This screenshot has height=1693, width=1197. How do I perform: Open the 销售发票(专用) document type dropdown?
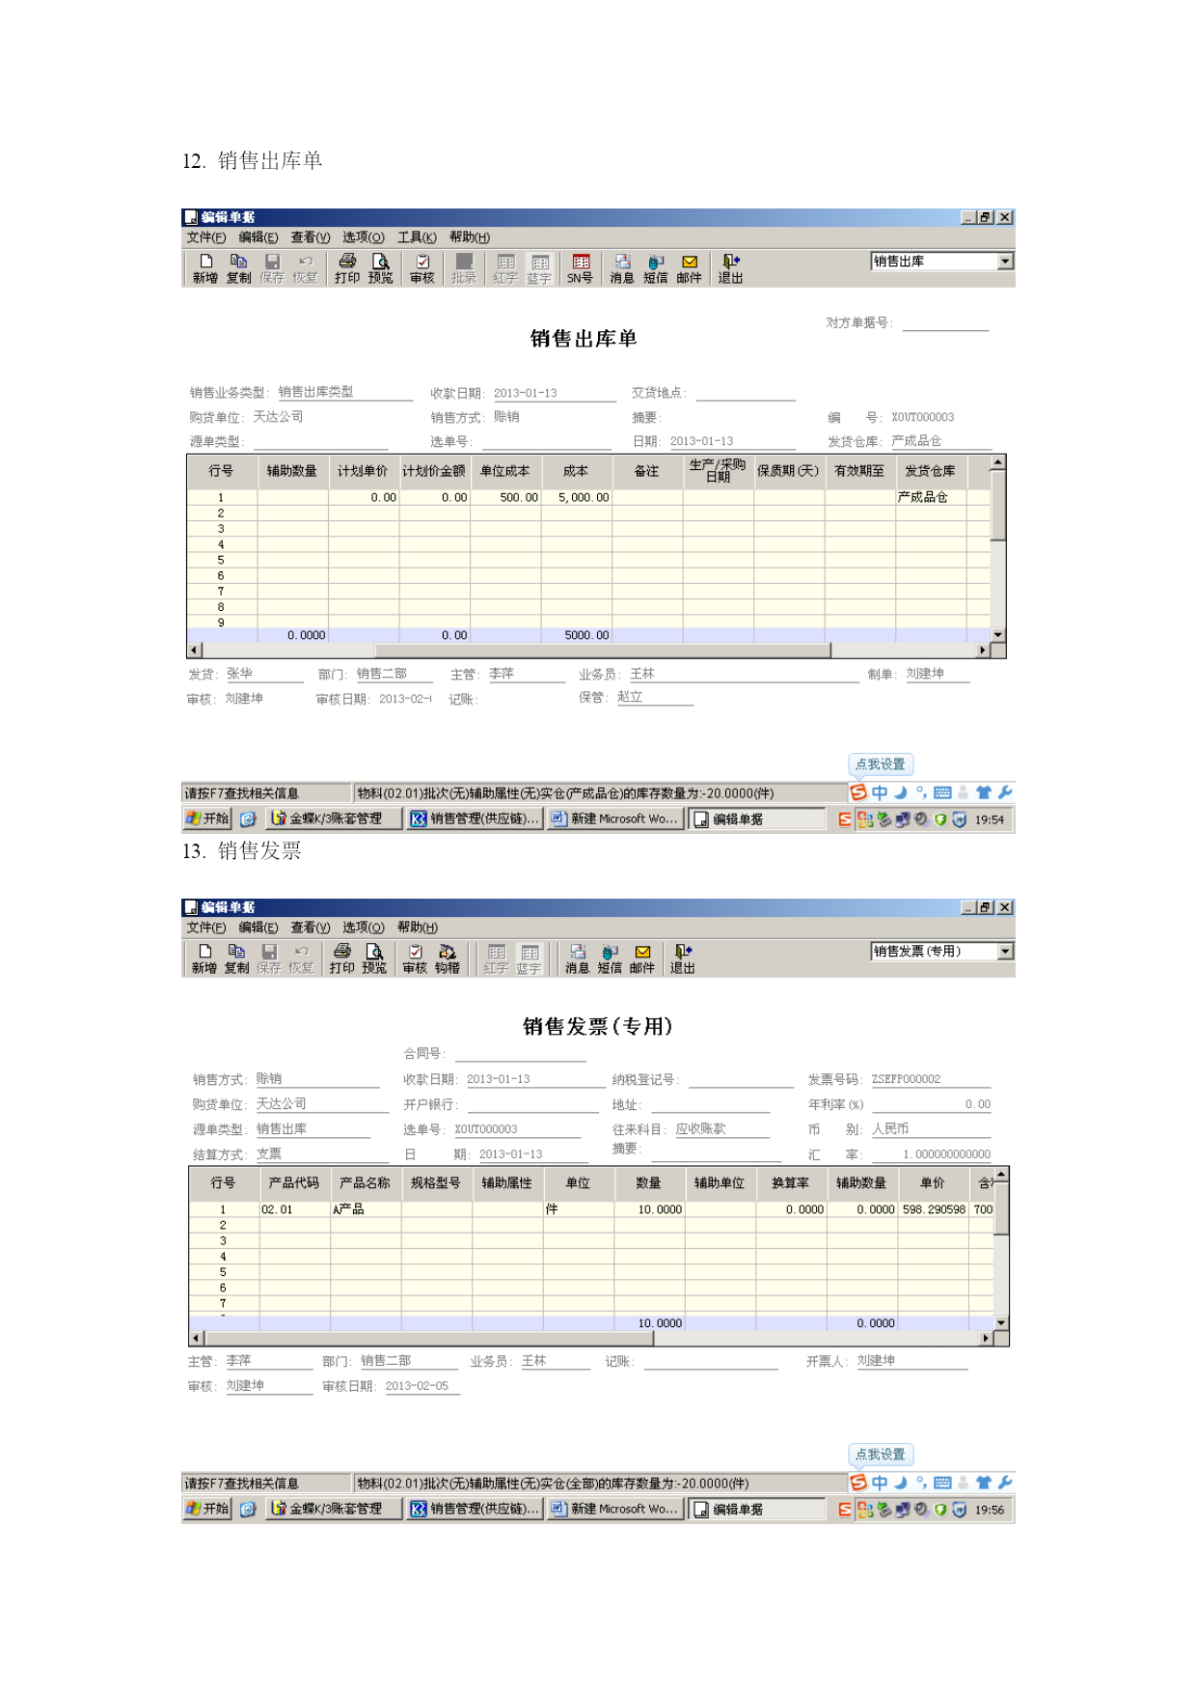point(1005,951)
